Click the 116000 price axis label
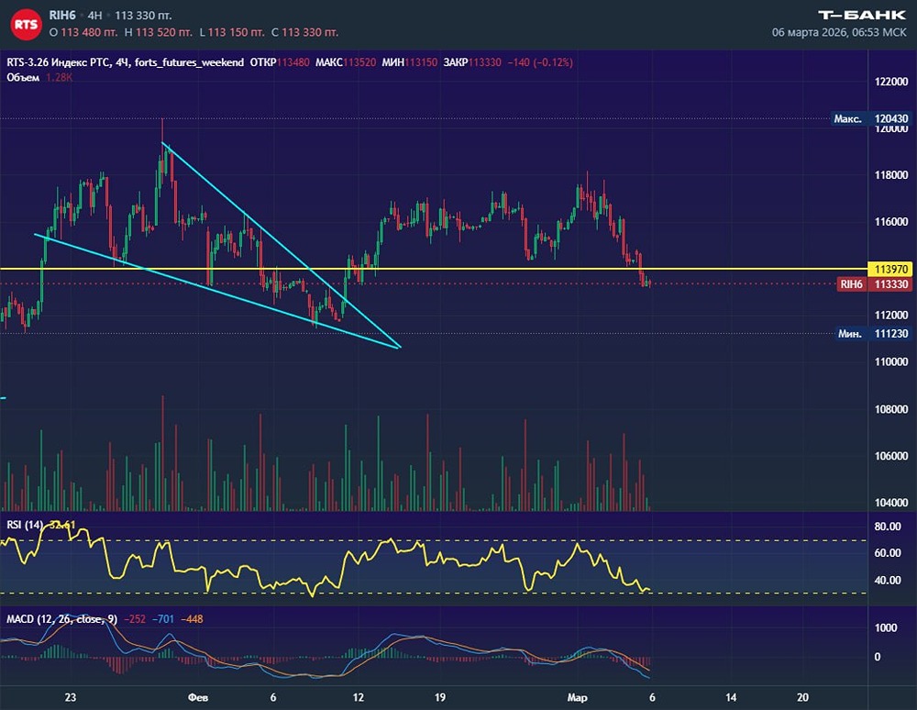Viewport: 917px width, 710px height. pyautogui.click(x=891, y=222)
